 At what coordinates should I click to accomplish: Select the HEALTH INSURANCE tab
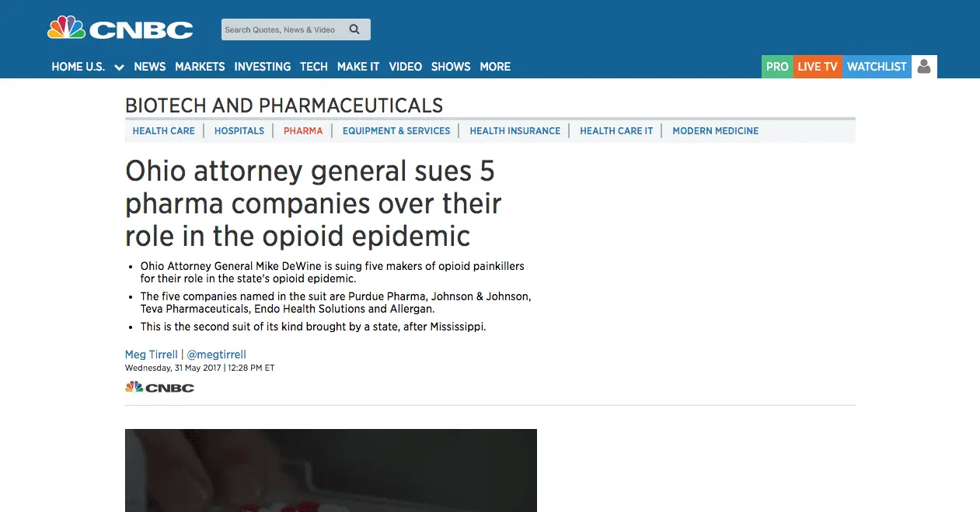(x=515, y=131)
